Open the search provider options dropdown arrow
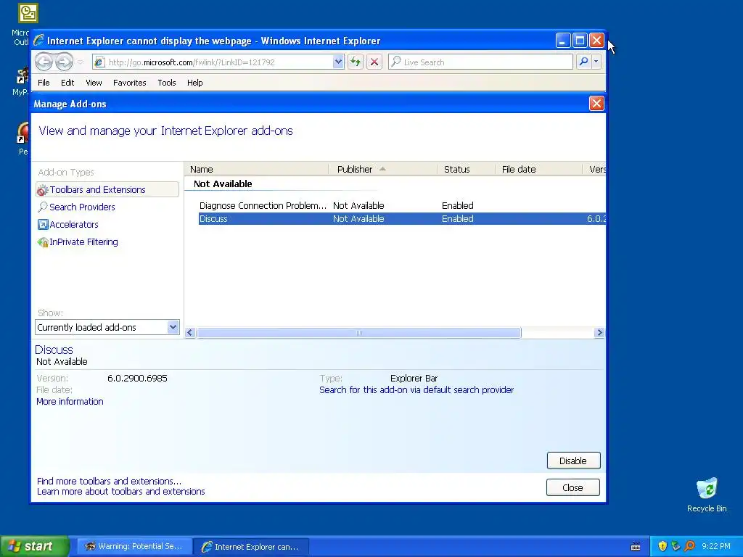This screenshot has width=743, height=557. pyautogui.click(x=596, y=62)
